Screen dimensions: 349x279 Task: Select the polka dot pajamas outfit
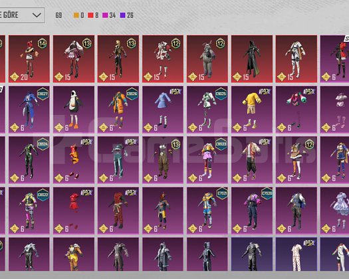click(x=296, y=254)
